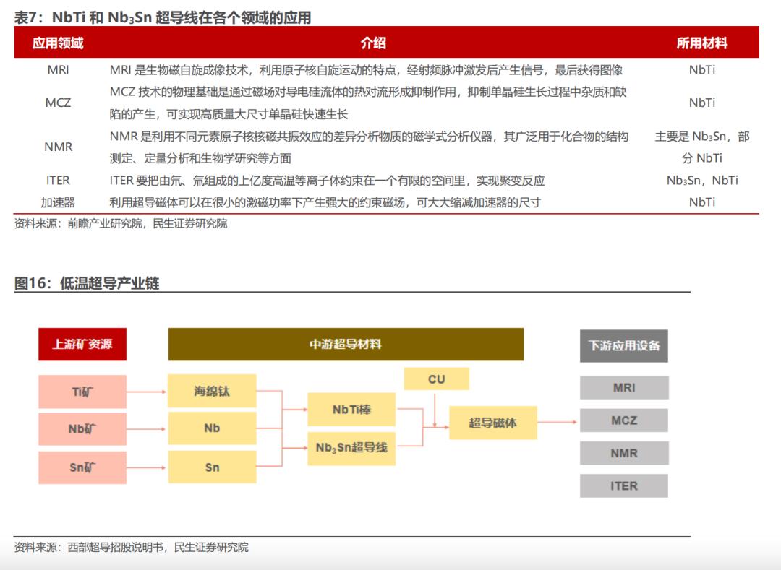Screen dimensions: 781x570
Task: Click the ITER description '要把由氘、氚组成的'
Action: click(328, 181)
